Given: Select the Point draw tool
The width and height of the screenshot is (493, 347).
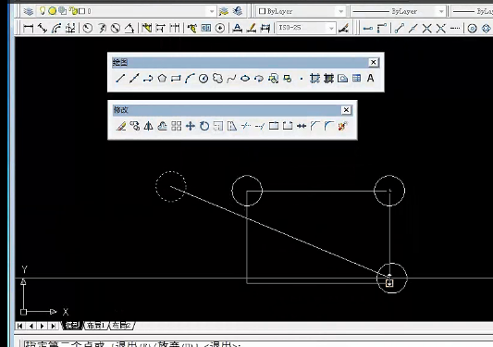Looking at the screenshot, I should [x=302, y=79].
